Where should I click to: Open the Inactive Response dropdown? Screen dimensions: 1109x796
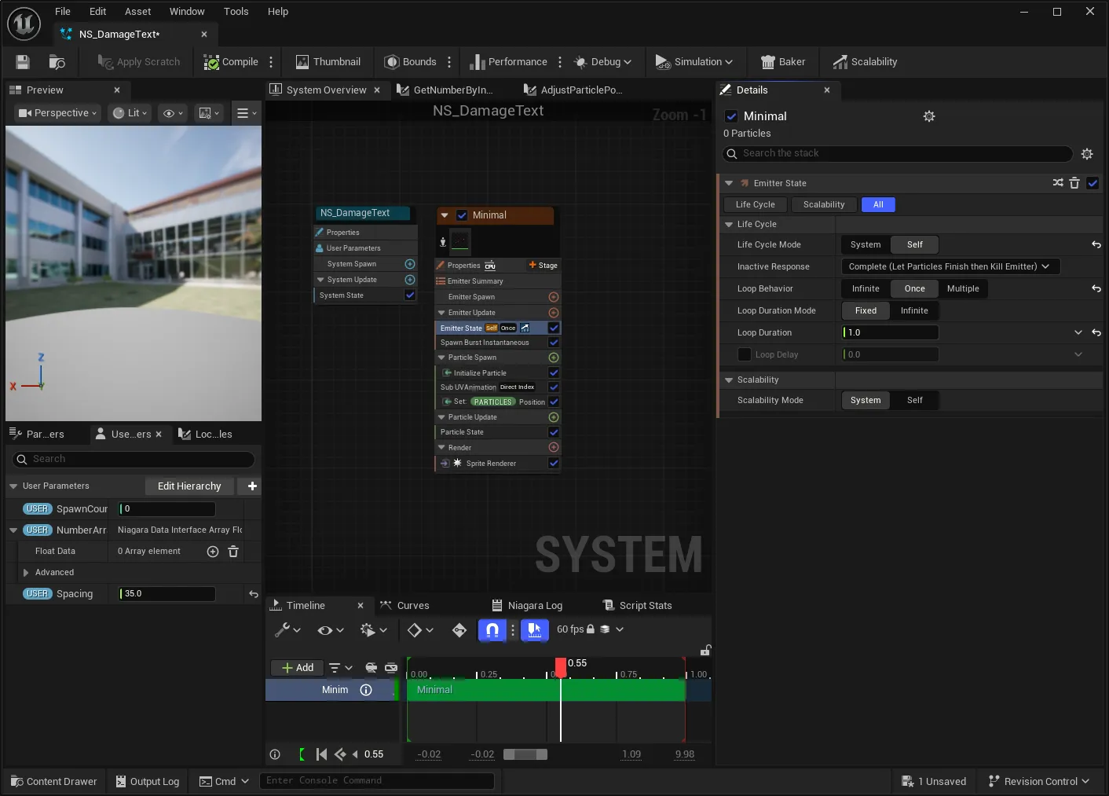[x=950, y=266]
